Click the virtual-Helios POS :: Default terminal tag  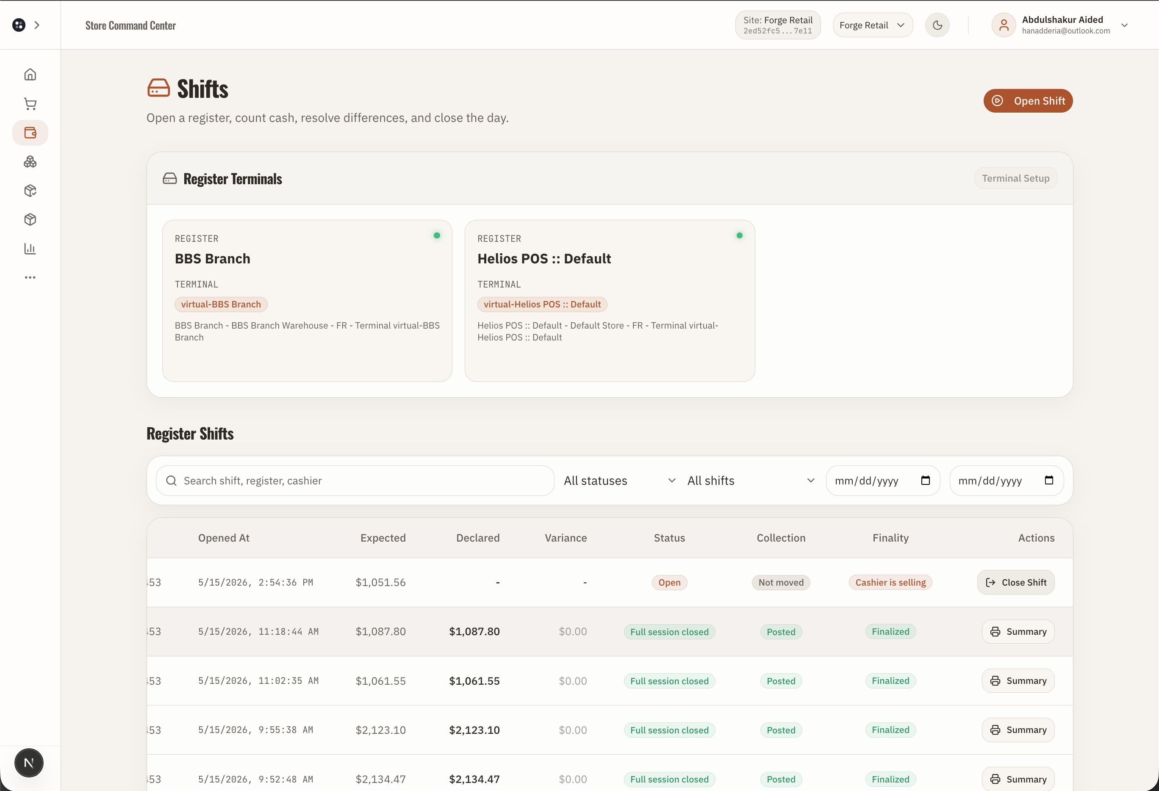tap(542, 304)
